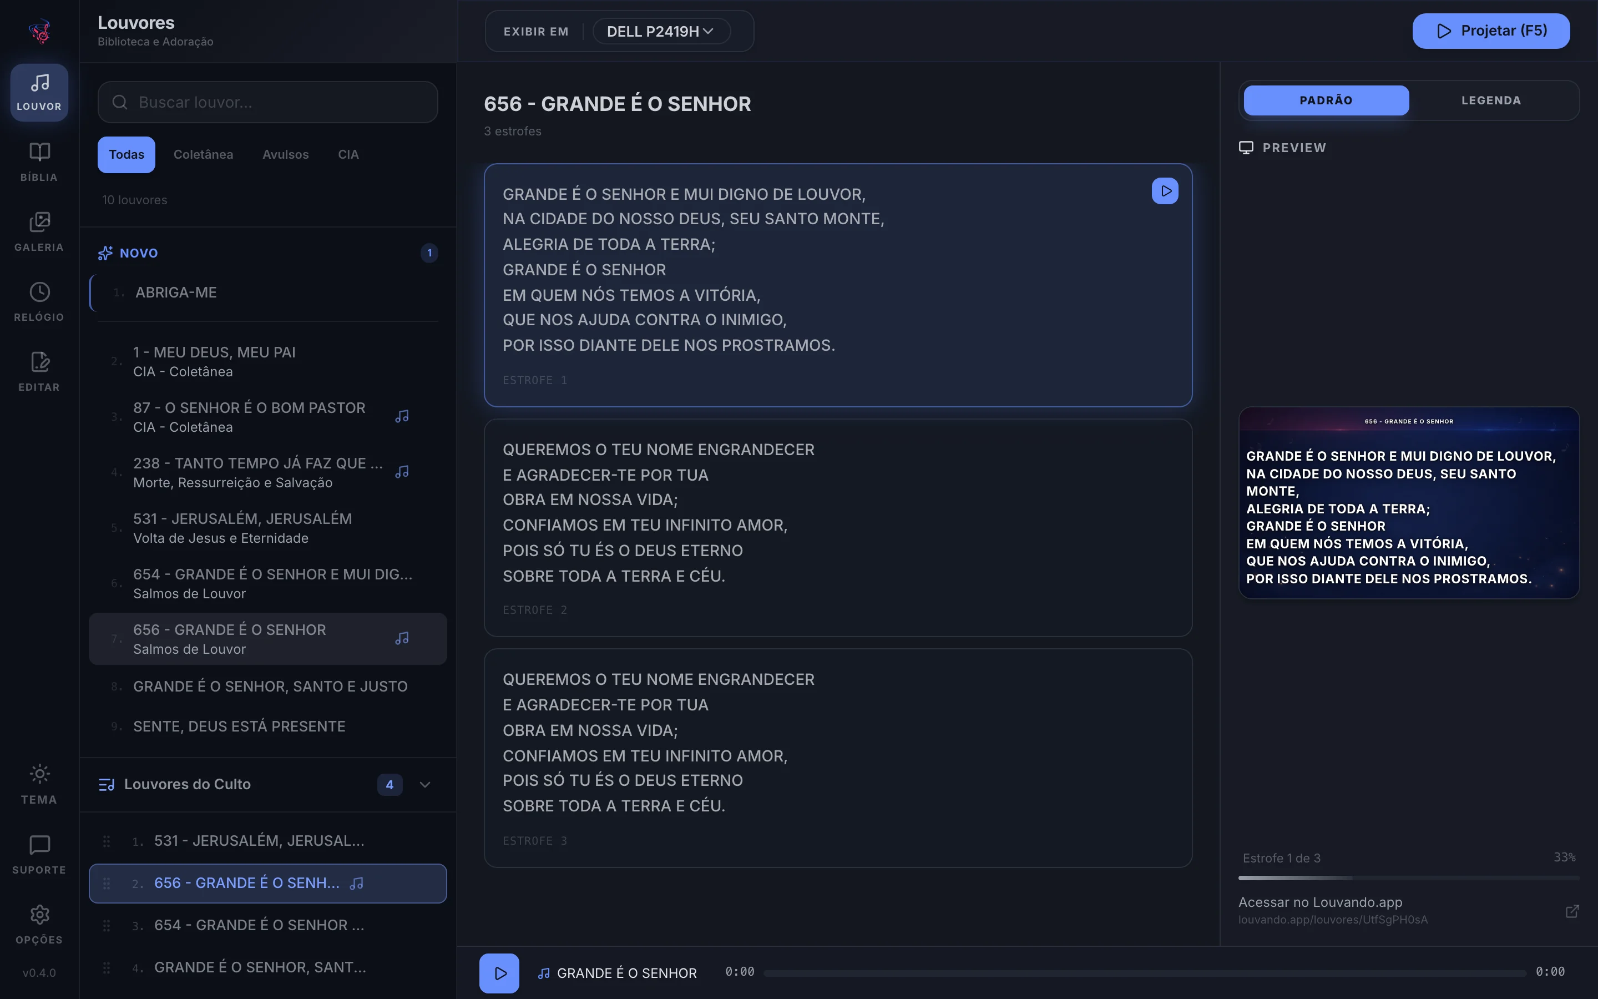Switch display mode to LEGENDA
The height and width of the screenshot is (999, 1598).
tap(1491, 100)
